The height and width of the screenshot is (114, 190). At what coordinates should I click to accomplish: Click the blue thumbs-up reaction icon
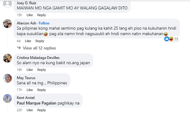pyautogui.click(x=167, y=39)
